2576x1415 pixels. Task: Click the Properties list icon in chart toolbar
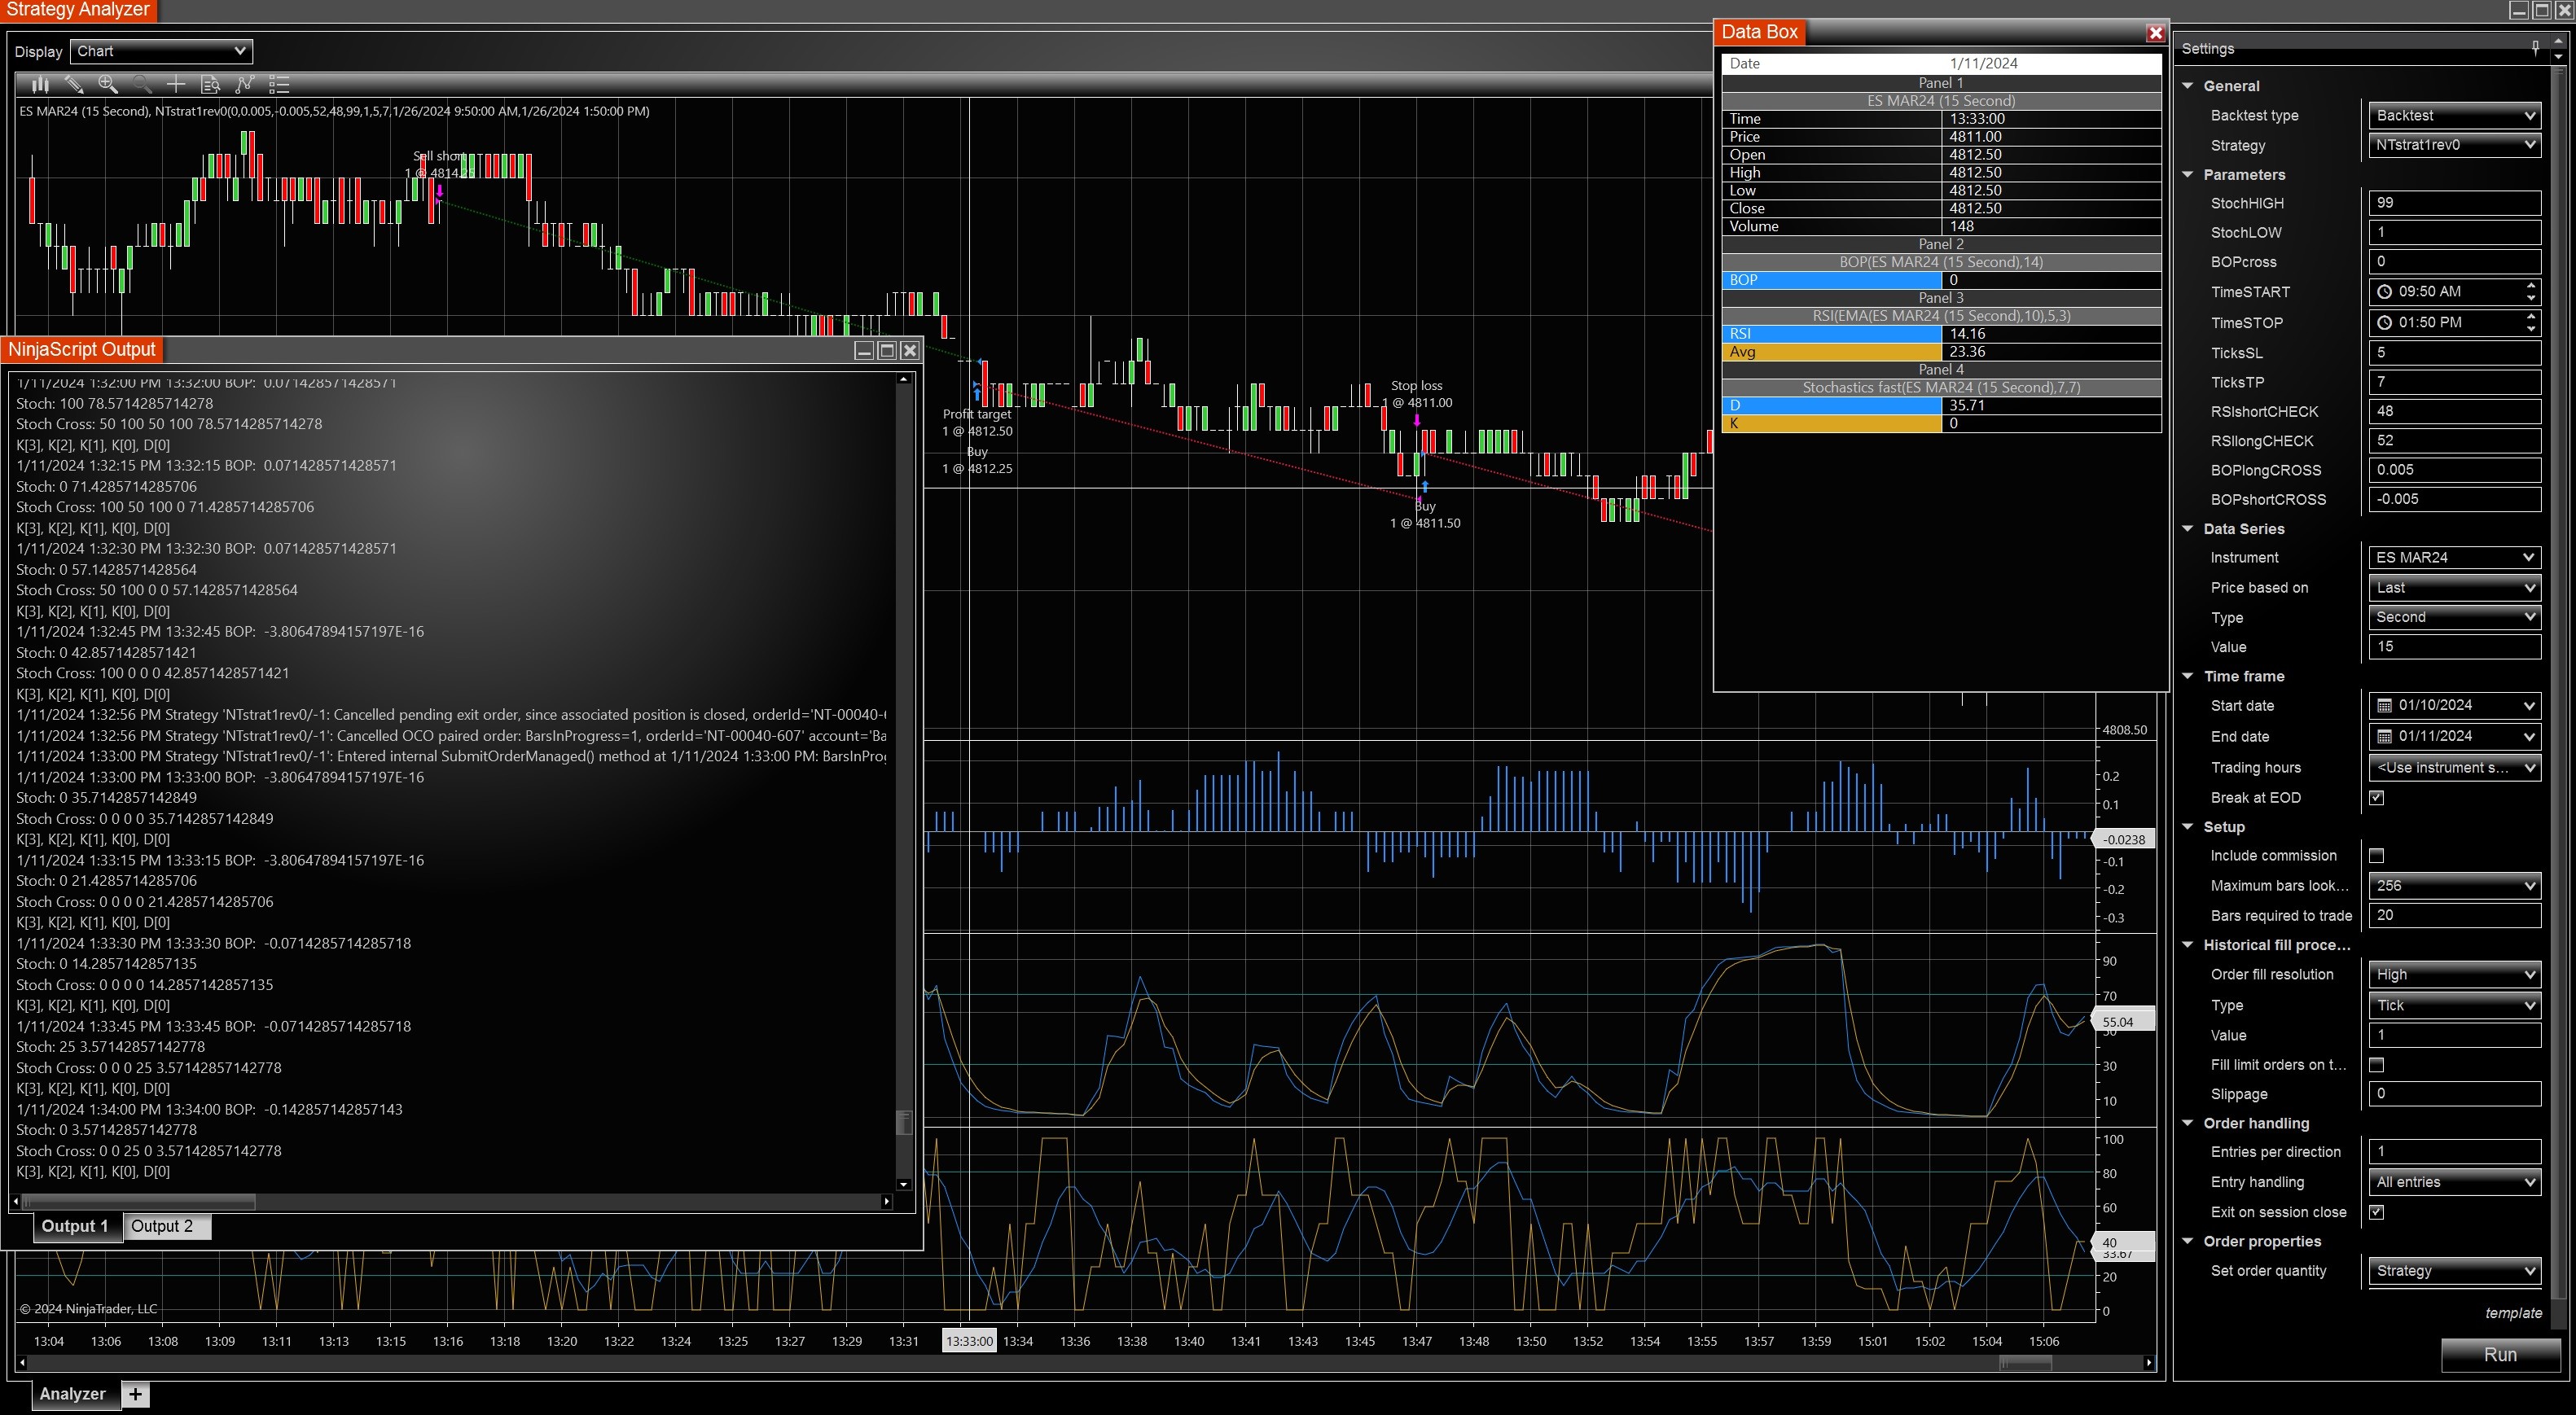(x=279, y=85)
